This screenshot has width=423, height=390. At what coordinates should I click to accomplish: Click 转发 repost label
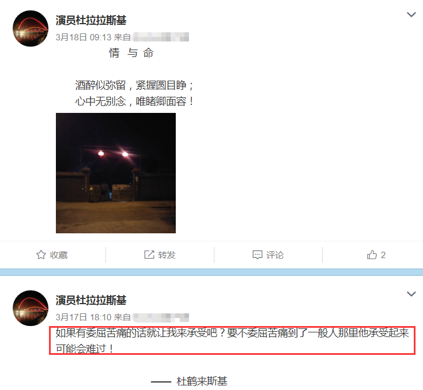click(167, 255)
